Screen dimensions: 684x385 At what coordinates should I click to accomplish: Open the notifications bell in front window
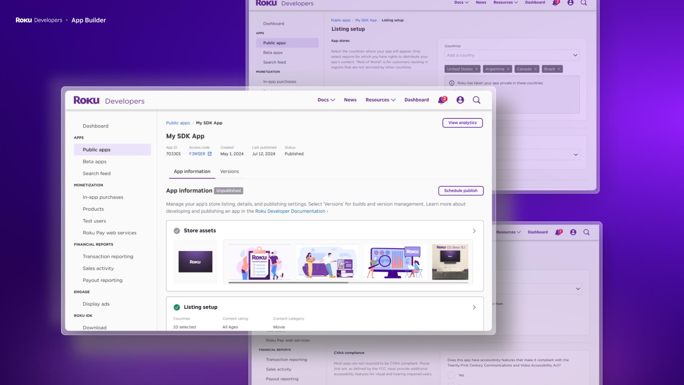click(442, 100)
